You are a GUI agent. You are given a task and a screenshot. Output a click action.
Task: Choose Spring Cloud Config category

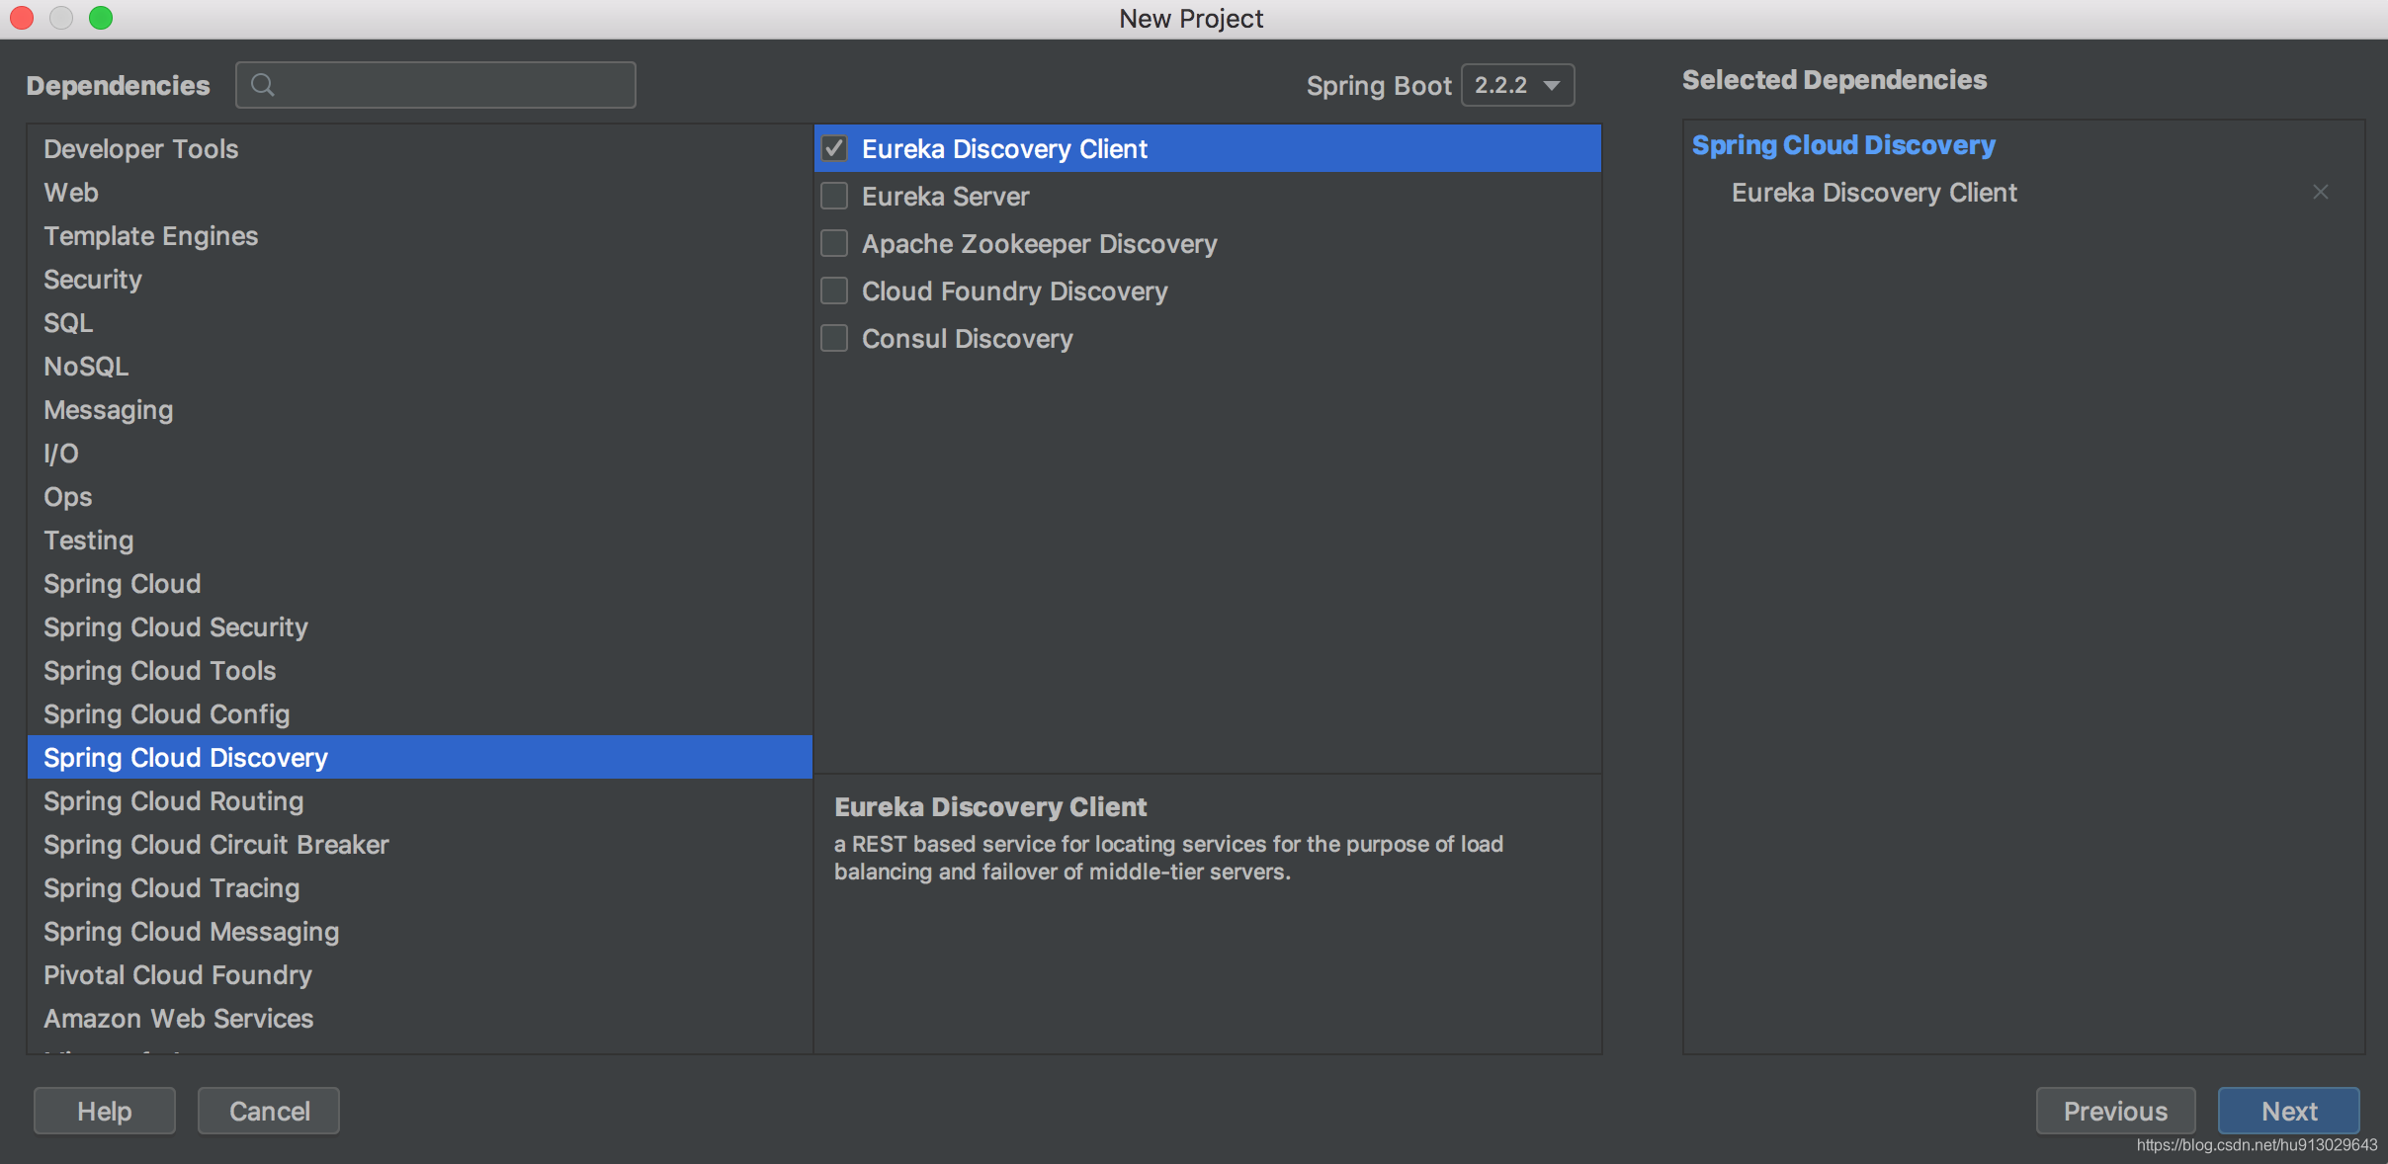420,713
